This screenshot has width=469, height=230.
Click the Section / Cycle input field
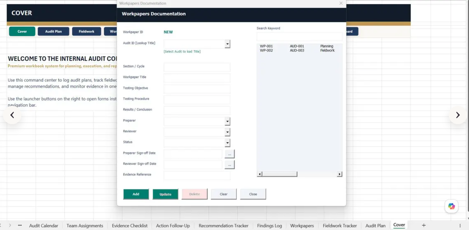tap(197, 67)
